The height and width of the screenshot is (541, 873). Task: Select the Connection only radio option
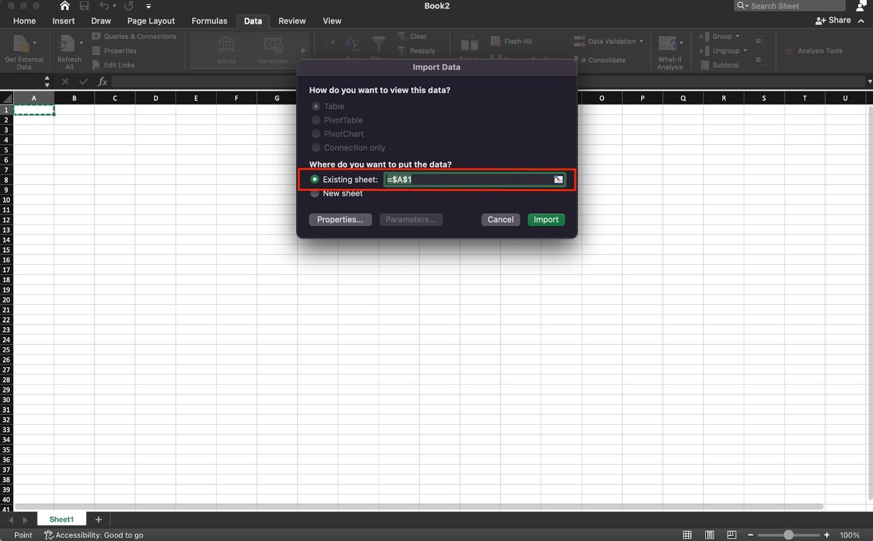pyautogui.click(x=315, y=148)
